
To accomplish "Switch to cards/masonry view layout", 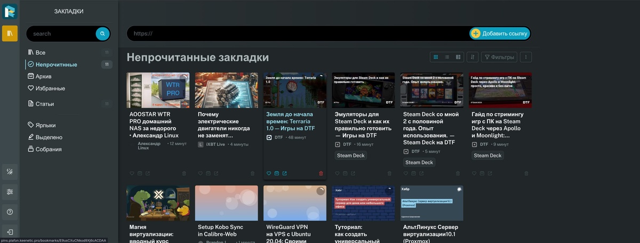I will pos(458,57).
